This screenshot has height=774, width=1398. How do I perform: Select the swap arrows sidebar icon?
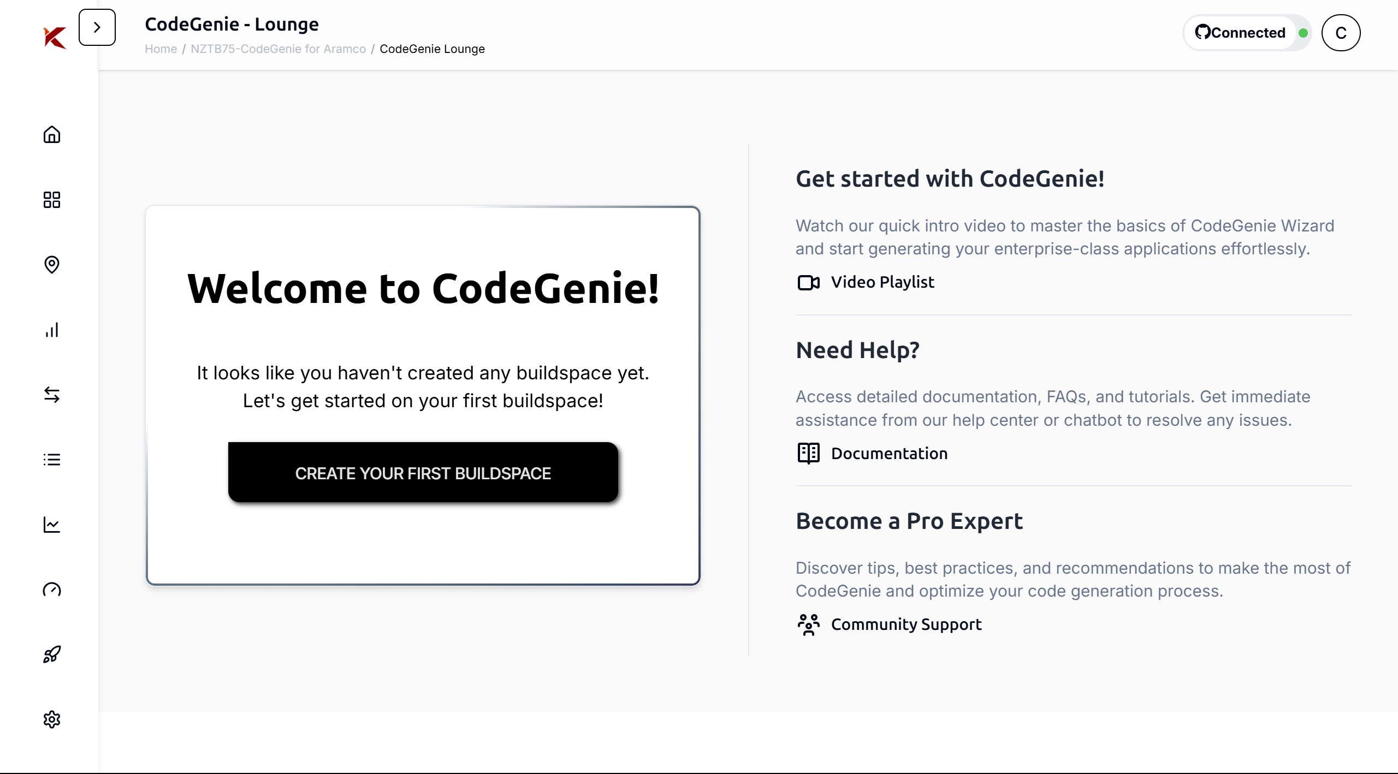52,395
